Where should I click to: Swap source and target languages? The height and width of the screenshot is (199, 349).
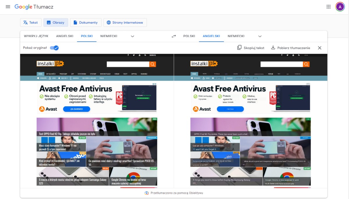click(174, 36)
